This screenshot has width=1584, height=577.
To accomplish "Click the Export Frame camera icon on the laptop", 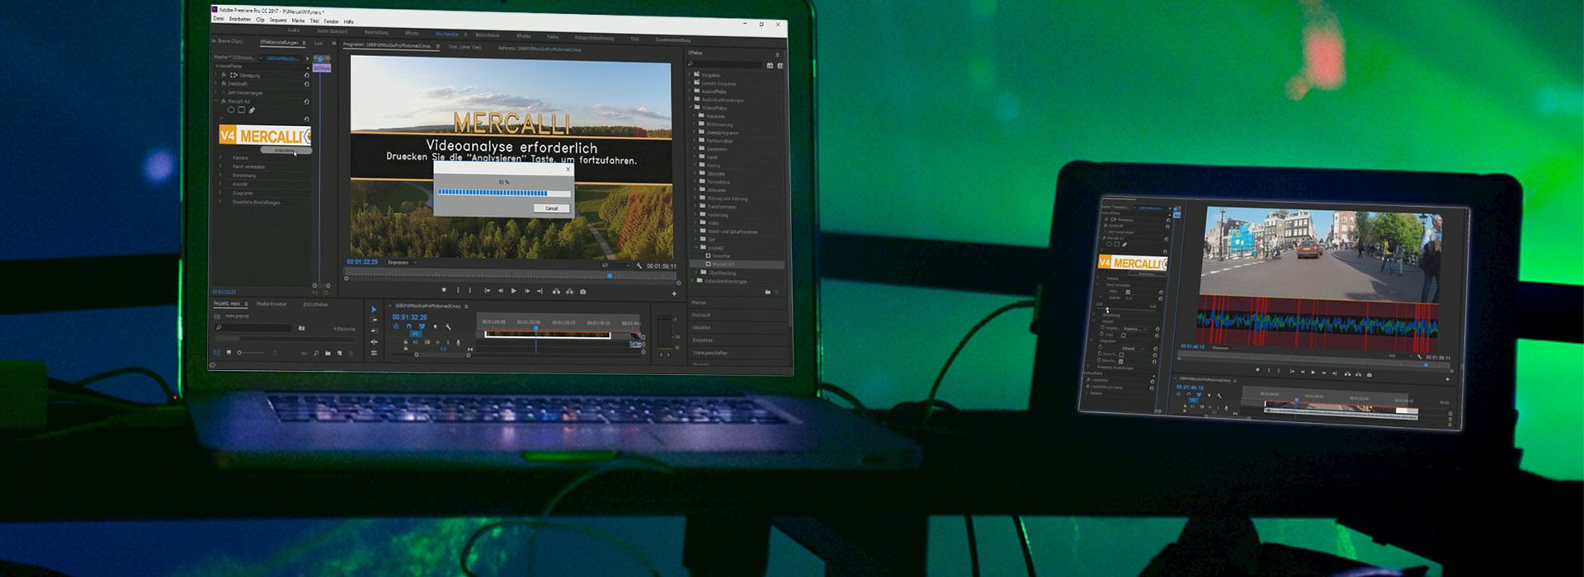I will click(x=583, y=291).
